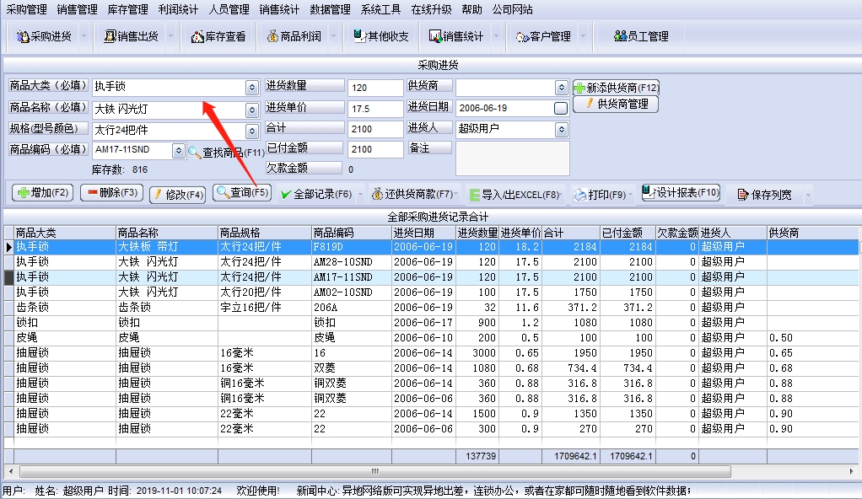Viewport: 862px width, 499px height.
Task: Toggle the 进货日期 date checkbox
Action: pos(561,108)
